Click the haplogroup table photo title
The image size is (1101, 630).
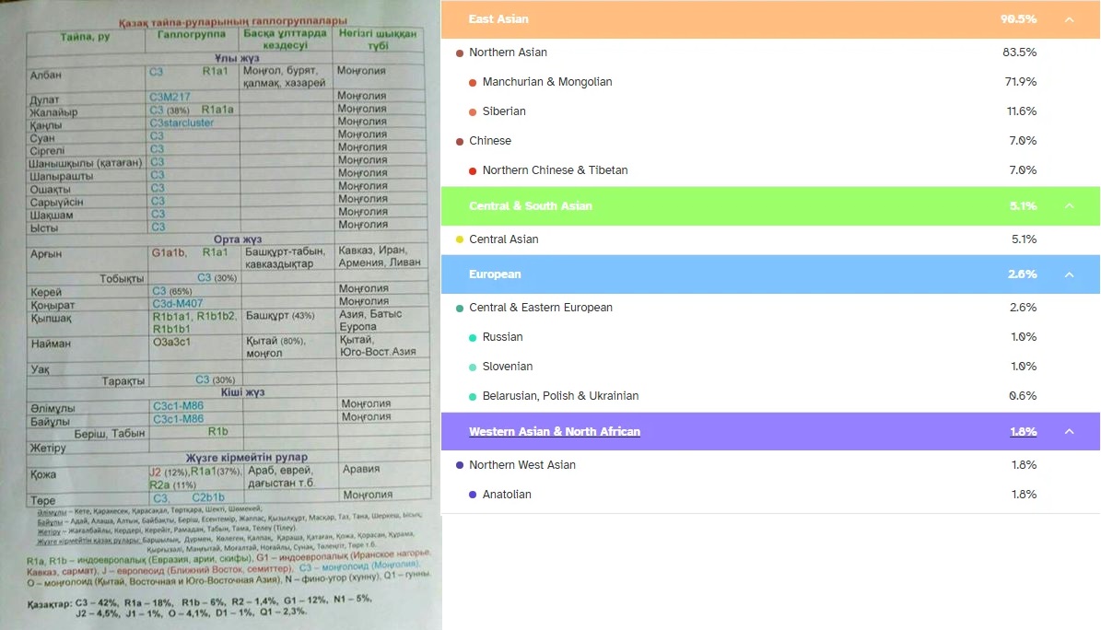(232, 21)
